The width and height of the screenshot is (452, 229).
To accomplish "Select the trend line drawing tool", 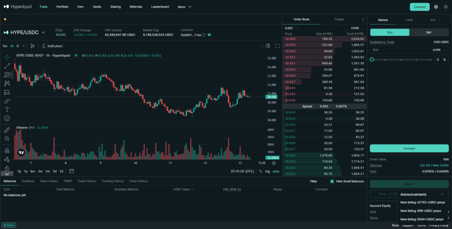I will point(7,66).
